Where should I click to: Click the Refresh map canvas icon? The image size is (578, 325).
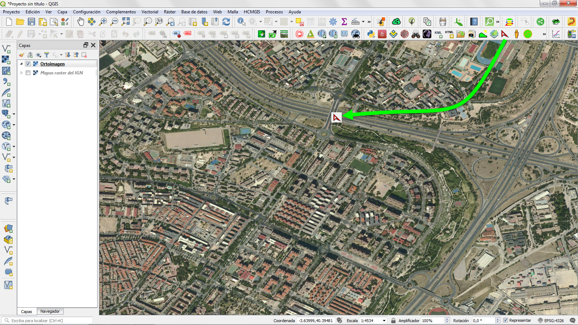225,22
